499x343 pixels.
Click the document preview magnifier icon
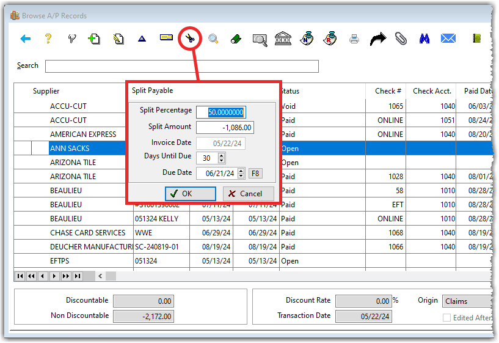click(260, 40)
